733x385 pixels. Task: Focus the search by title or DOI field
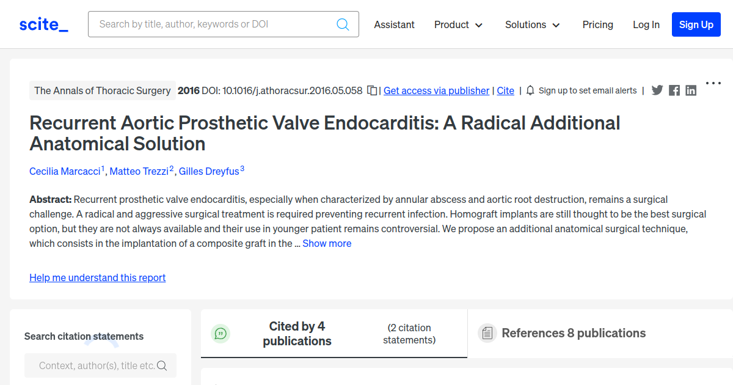tap(224, 24)
